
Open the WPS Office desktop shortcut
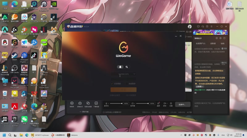34,95
